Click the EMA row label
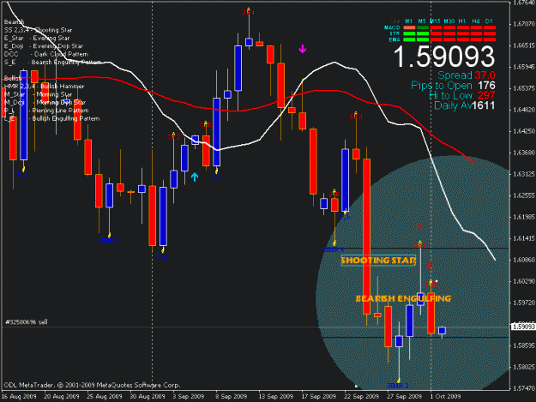 tap(394, 39)
